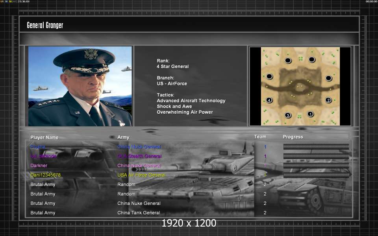Viewport: 378px width, 236px height.
Task: Select player name "Dani12345678"
Action: tap(46, 175)
